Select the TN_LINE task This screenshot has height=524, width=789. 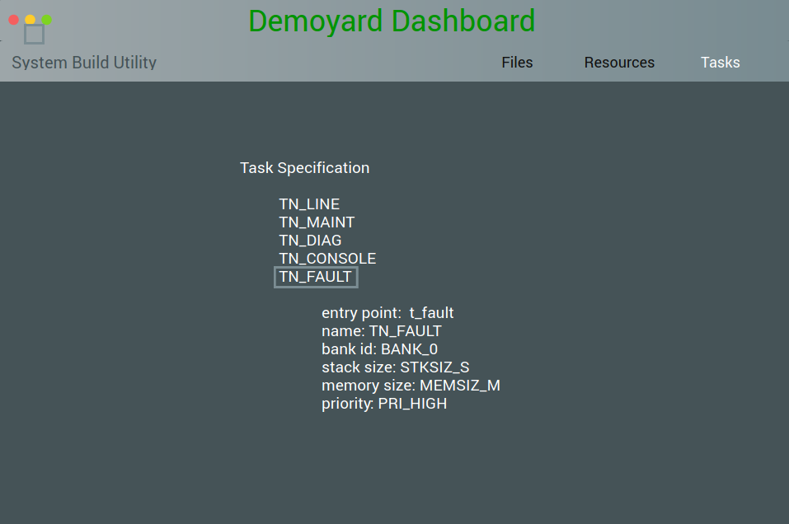(x=309, y=204)
